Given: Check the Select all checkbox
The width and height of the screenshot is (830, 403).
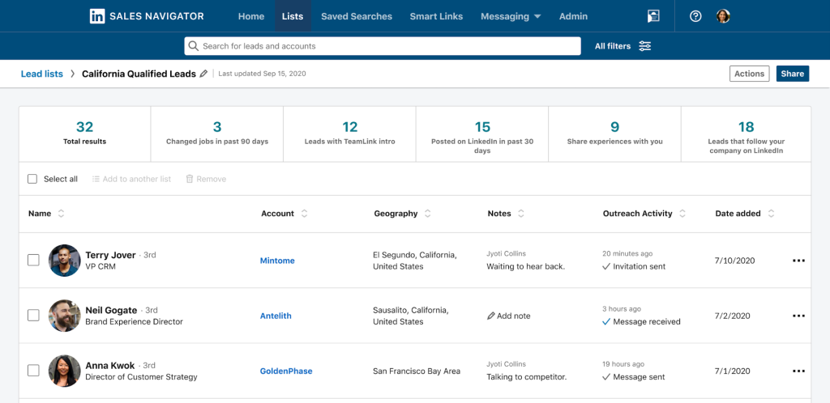Looking at the screenshot, I should click(32, 179).
